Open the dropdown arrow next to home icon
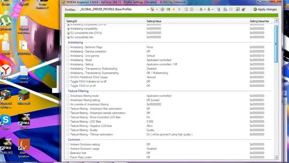The width and height of the screenshot is (289, 163). pos(157,9)
